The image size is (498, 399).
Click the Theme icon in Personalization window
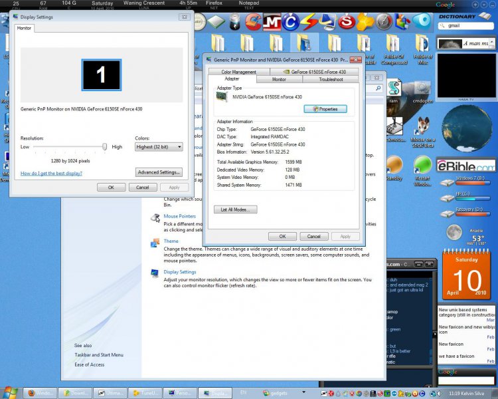click(x=155, y=243)
